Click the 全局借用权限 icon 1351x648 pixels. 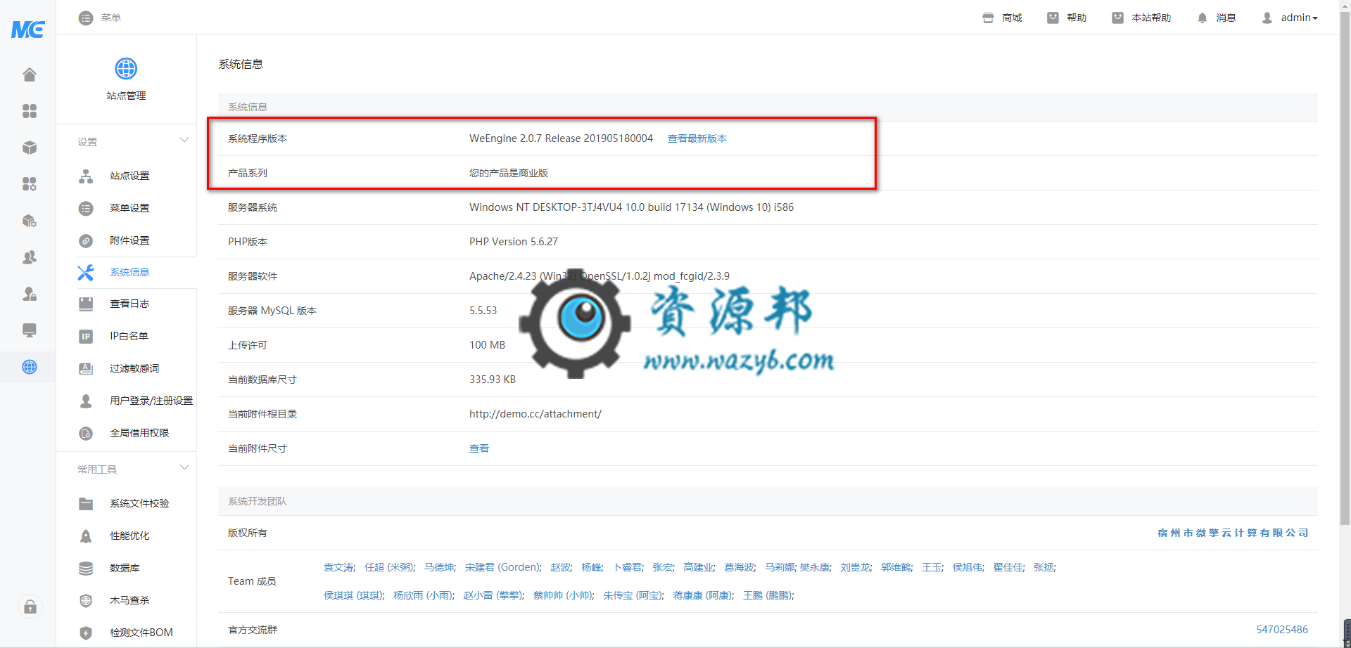tap(86, 434)
